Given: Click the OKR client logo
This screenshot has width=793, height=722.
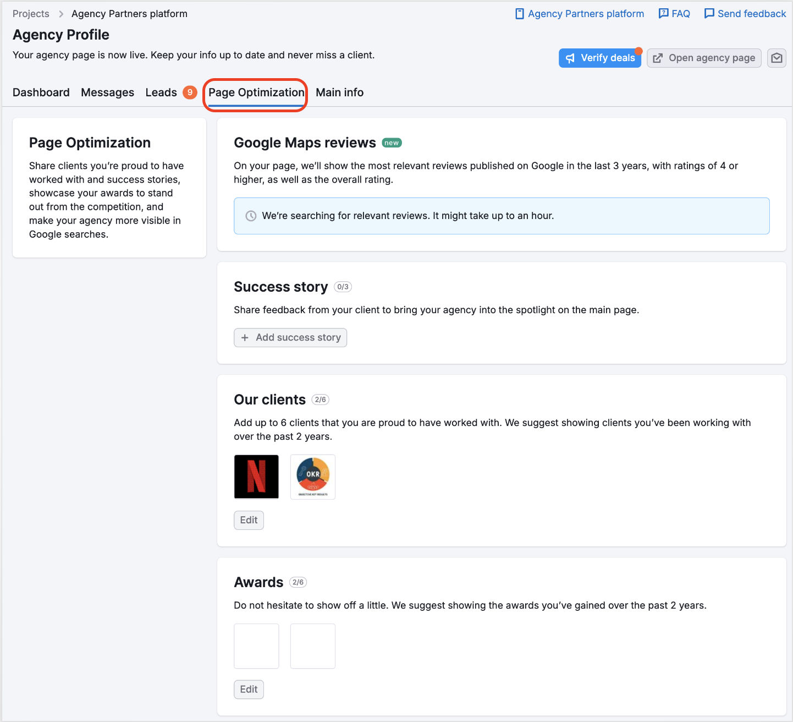Looking at the screenshot, I should click(312, 477).
